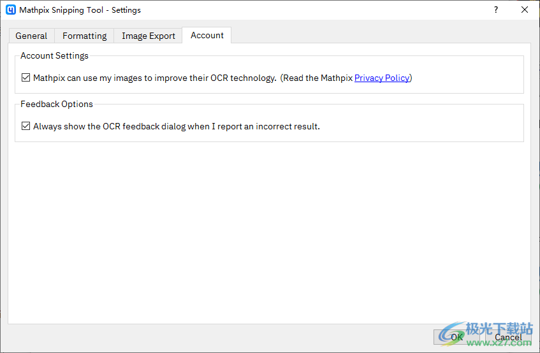Uncheck Mathpix can use my images checkbox
Screen dimensions: 540x353
point(26,78)
